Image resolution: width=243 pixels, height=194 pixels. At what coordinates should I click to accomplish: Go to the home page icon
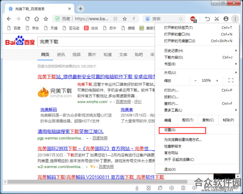click(36, 19)
